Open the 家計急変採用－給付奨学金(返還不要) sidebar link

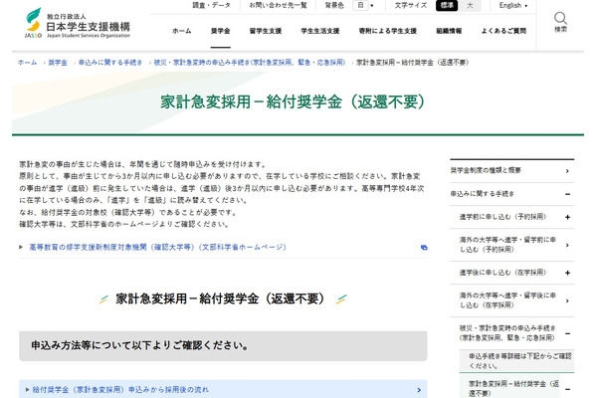coord(514,388)
